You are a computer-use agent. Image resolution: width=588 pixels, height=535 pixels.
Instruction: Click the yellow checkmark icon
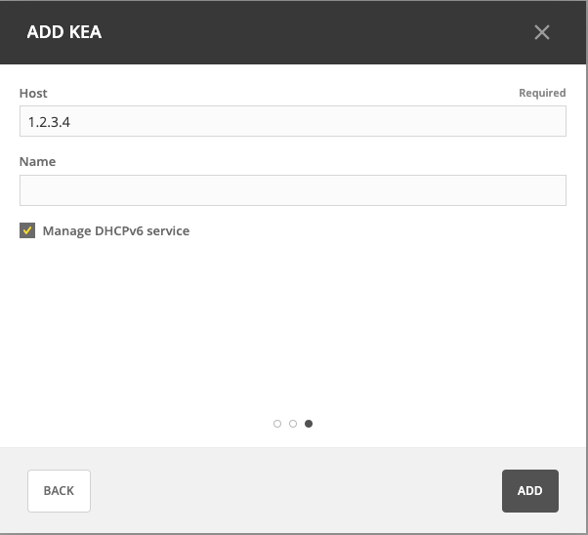(x=27, y=230)
